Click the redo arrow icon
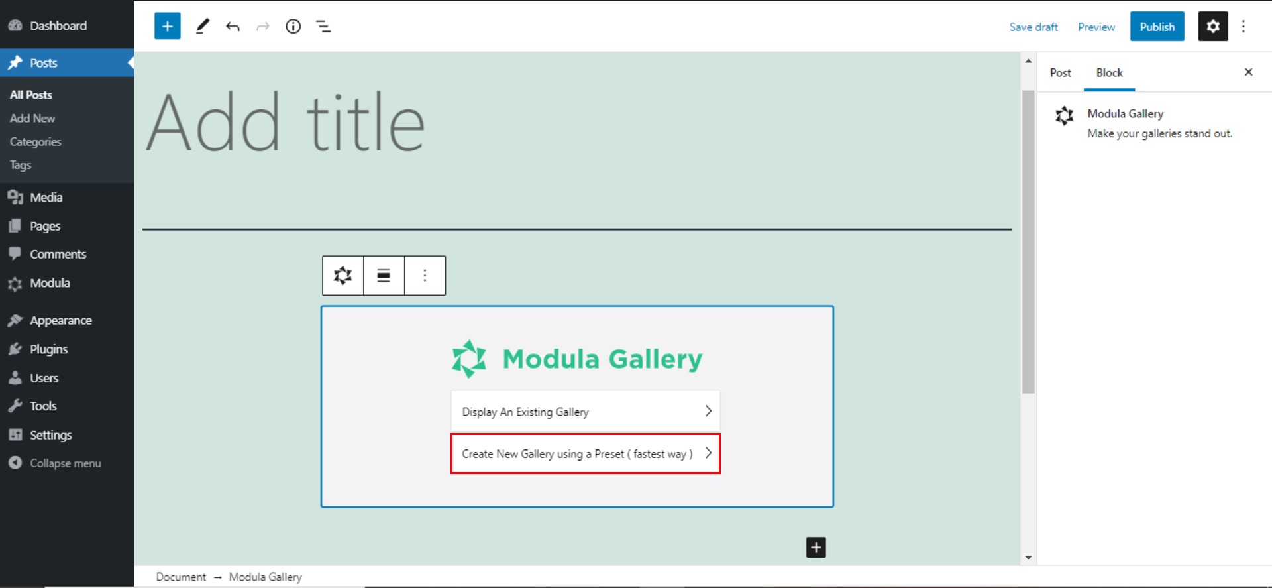1272x588 pixels. (x=263, y=27)
